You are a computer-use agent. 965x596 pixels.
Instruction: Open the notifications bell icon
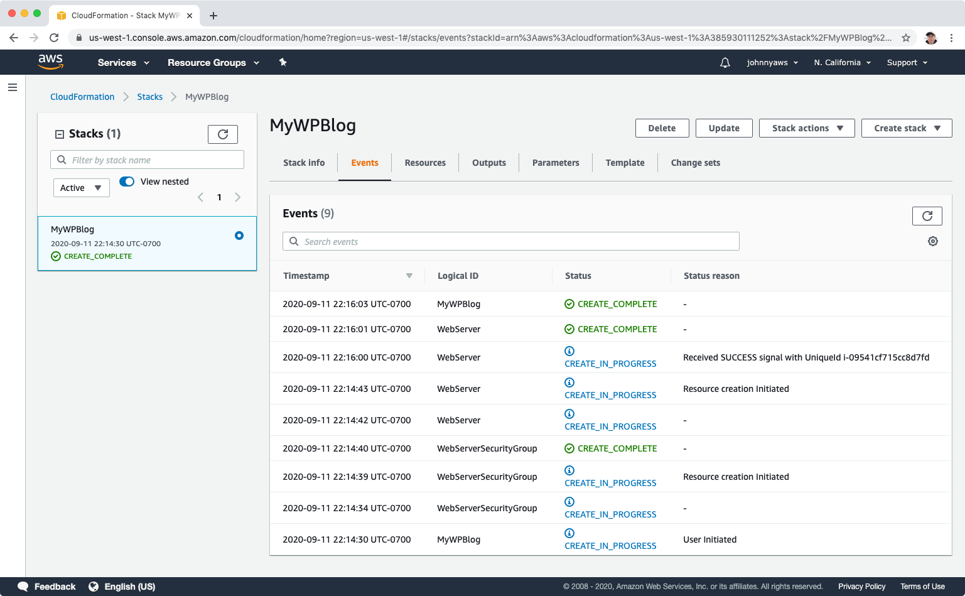pyautogui.click(x=725, y=63)
